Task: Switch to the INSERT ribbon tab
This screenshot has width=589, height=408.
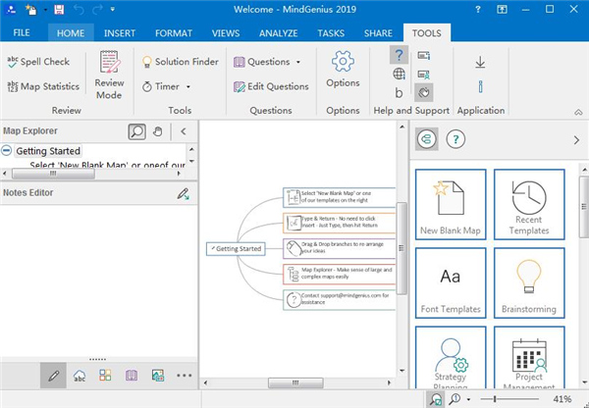Action: point(119,32)
